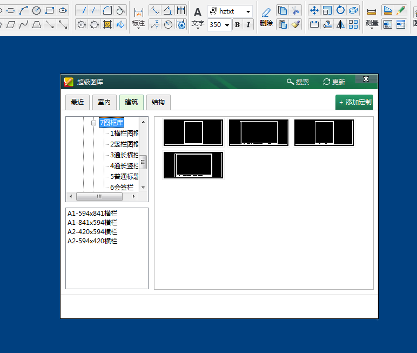Viewport: 417px width, 353px height.
Task: Click the fillet corner tool
Action: (107, 11)
